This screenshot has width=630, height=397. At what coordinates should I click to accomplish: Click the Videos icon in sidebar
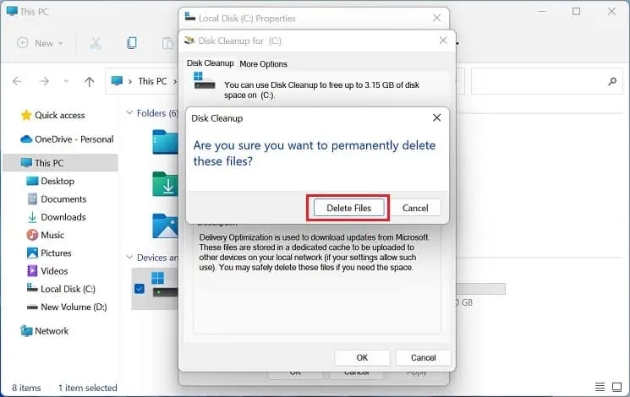point(32,271)
